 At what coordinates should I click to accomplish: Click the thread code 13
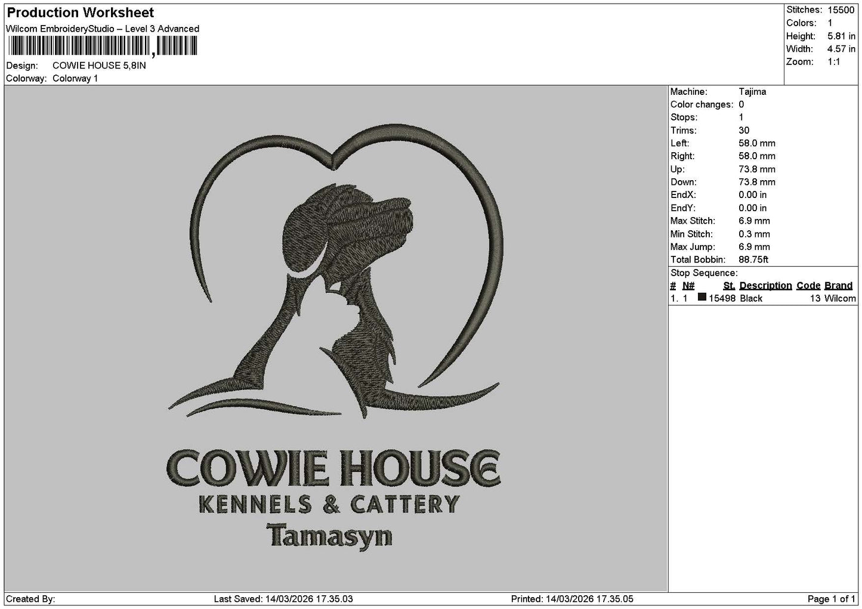pos(815,298)
